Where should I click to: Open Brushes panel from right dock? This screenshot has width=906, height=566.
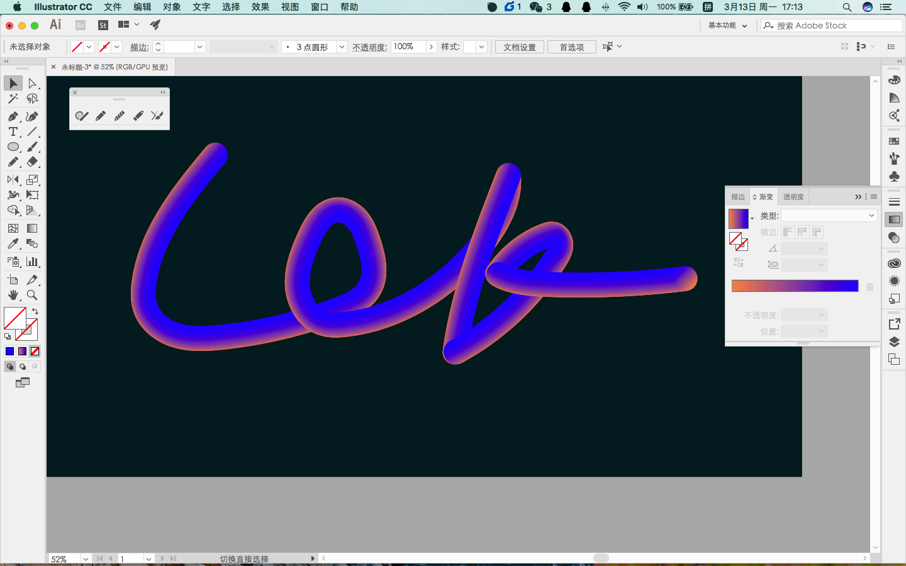coord(894,158)
